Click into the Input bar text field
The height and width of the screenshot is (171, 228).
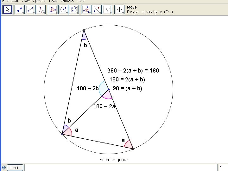coord(121,168)
